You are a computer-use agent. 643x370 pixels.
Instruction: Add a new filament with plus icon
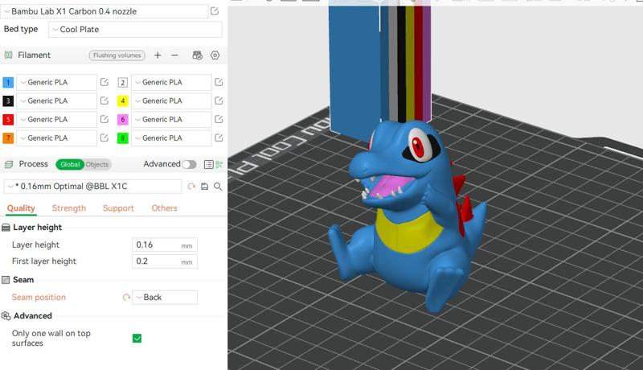click(158, 55)
